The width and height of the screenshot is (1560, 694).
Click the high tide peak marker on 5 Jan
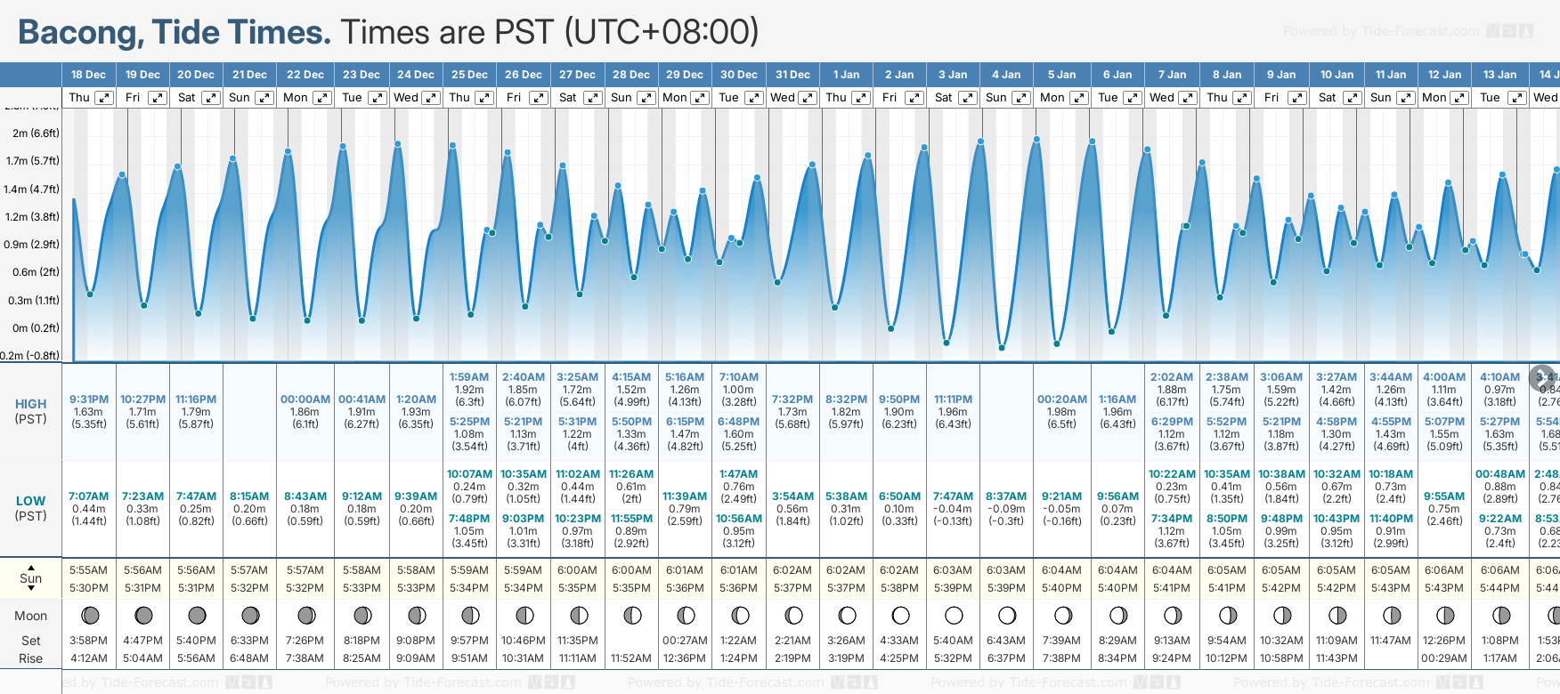pos(1037,139)
